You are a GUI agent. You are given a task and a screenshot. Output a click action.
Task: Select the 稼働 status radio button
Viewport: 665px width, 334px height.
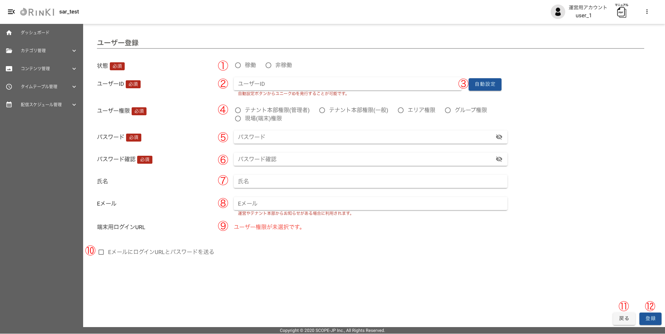click(238, 65)
